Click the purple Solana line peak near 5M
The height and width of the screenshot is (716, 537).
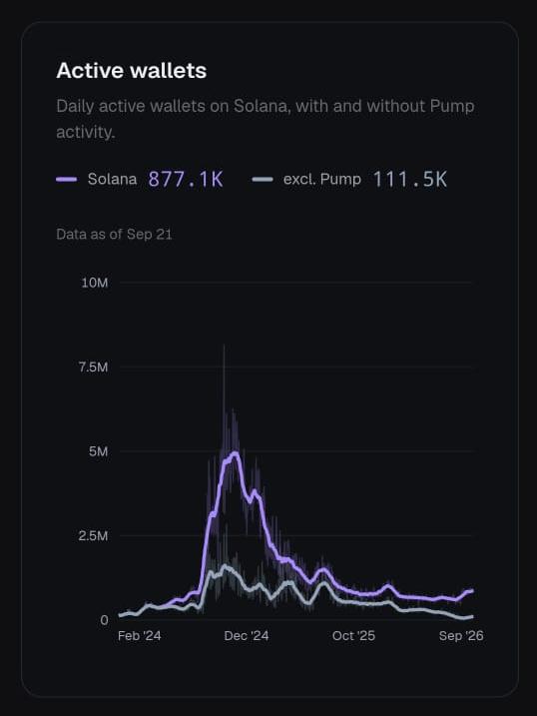(235, 453)
